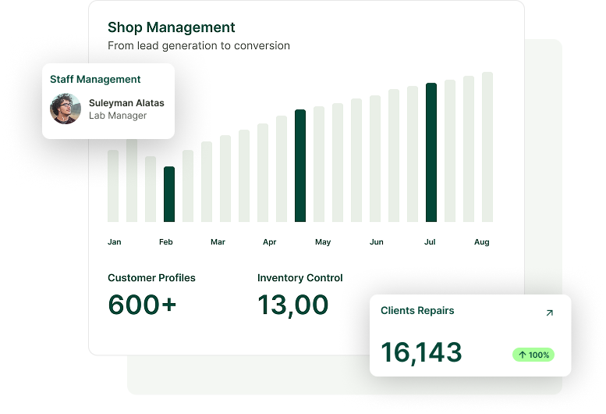
Task: Click the arrow icon on Clients Repairs card
Action: click(549, 312)
